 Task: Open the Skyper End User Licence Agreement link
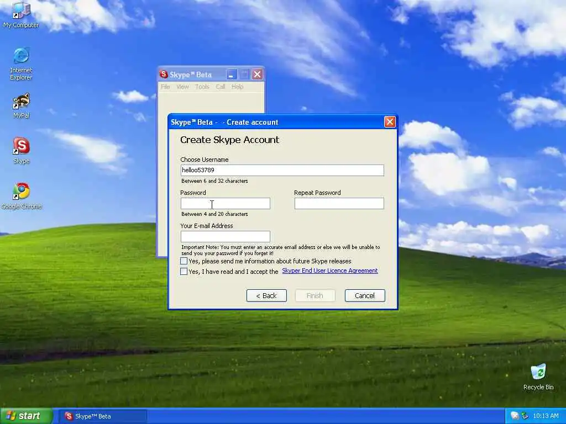click(330, 271)
